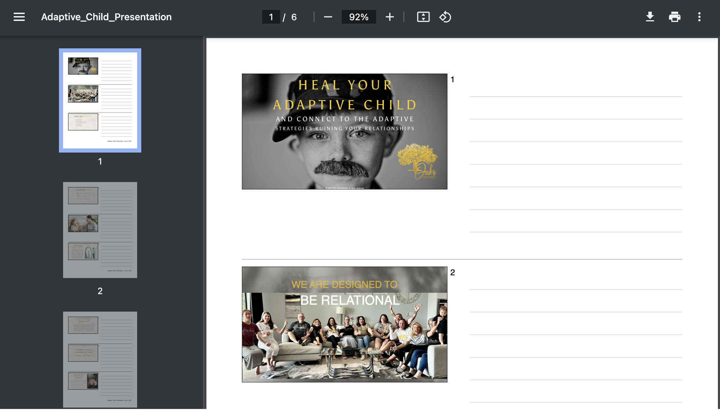Image resolution: width=720 pixels, height=410 pixels.
Task: Jump to the page 3 thumbnail
Action: [100, 359]
